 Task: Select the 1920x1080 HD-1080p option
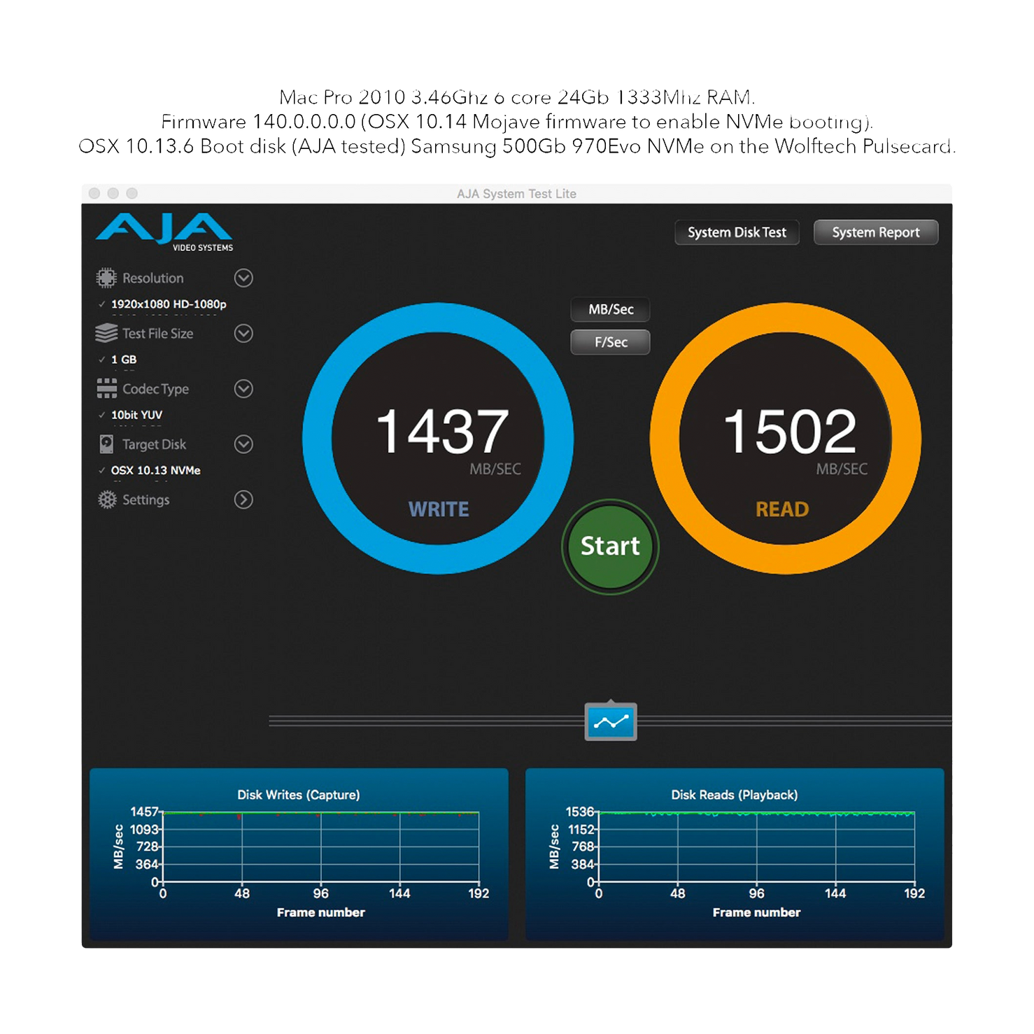point(169,304)
